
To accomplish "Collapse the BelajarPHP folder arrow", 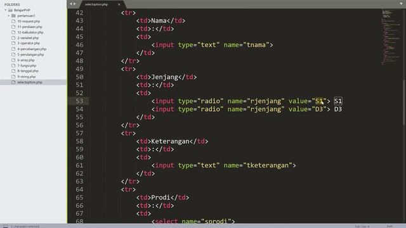I will click(6, 10).
